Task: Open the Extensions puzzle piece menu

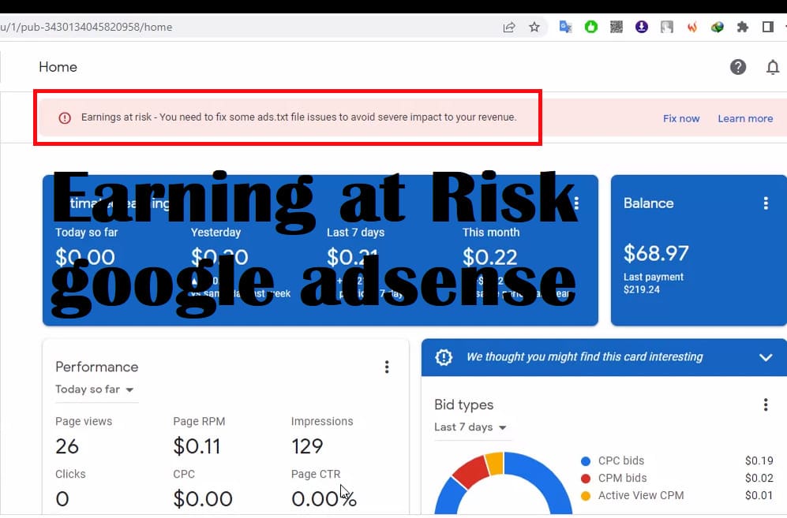Action: [742, 27]
